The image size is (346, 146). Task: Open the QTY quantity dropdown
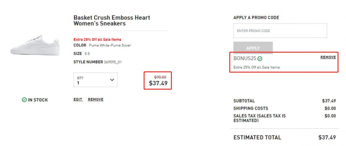95,80
